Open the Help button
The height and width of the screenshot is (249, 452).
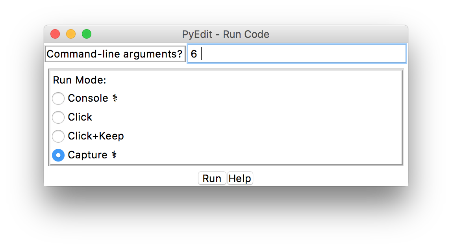(240, 178)
